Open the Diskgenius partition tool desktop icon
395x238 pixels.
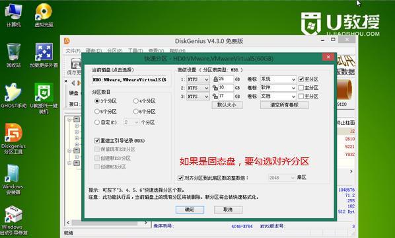(x=13, y=138)
